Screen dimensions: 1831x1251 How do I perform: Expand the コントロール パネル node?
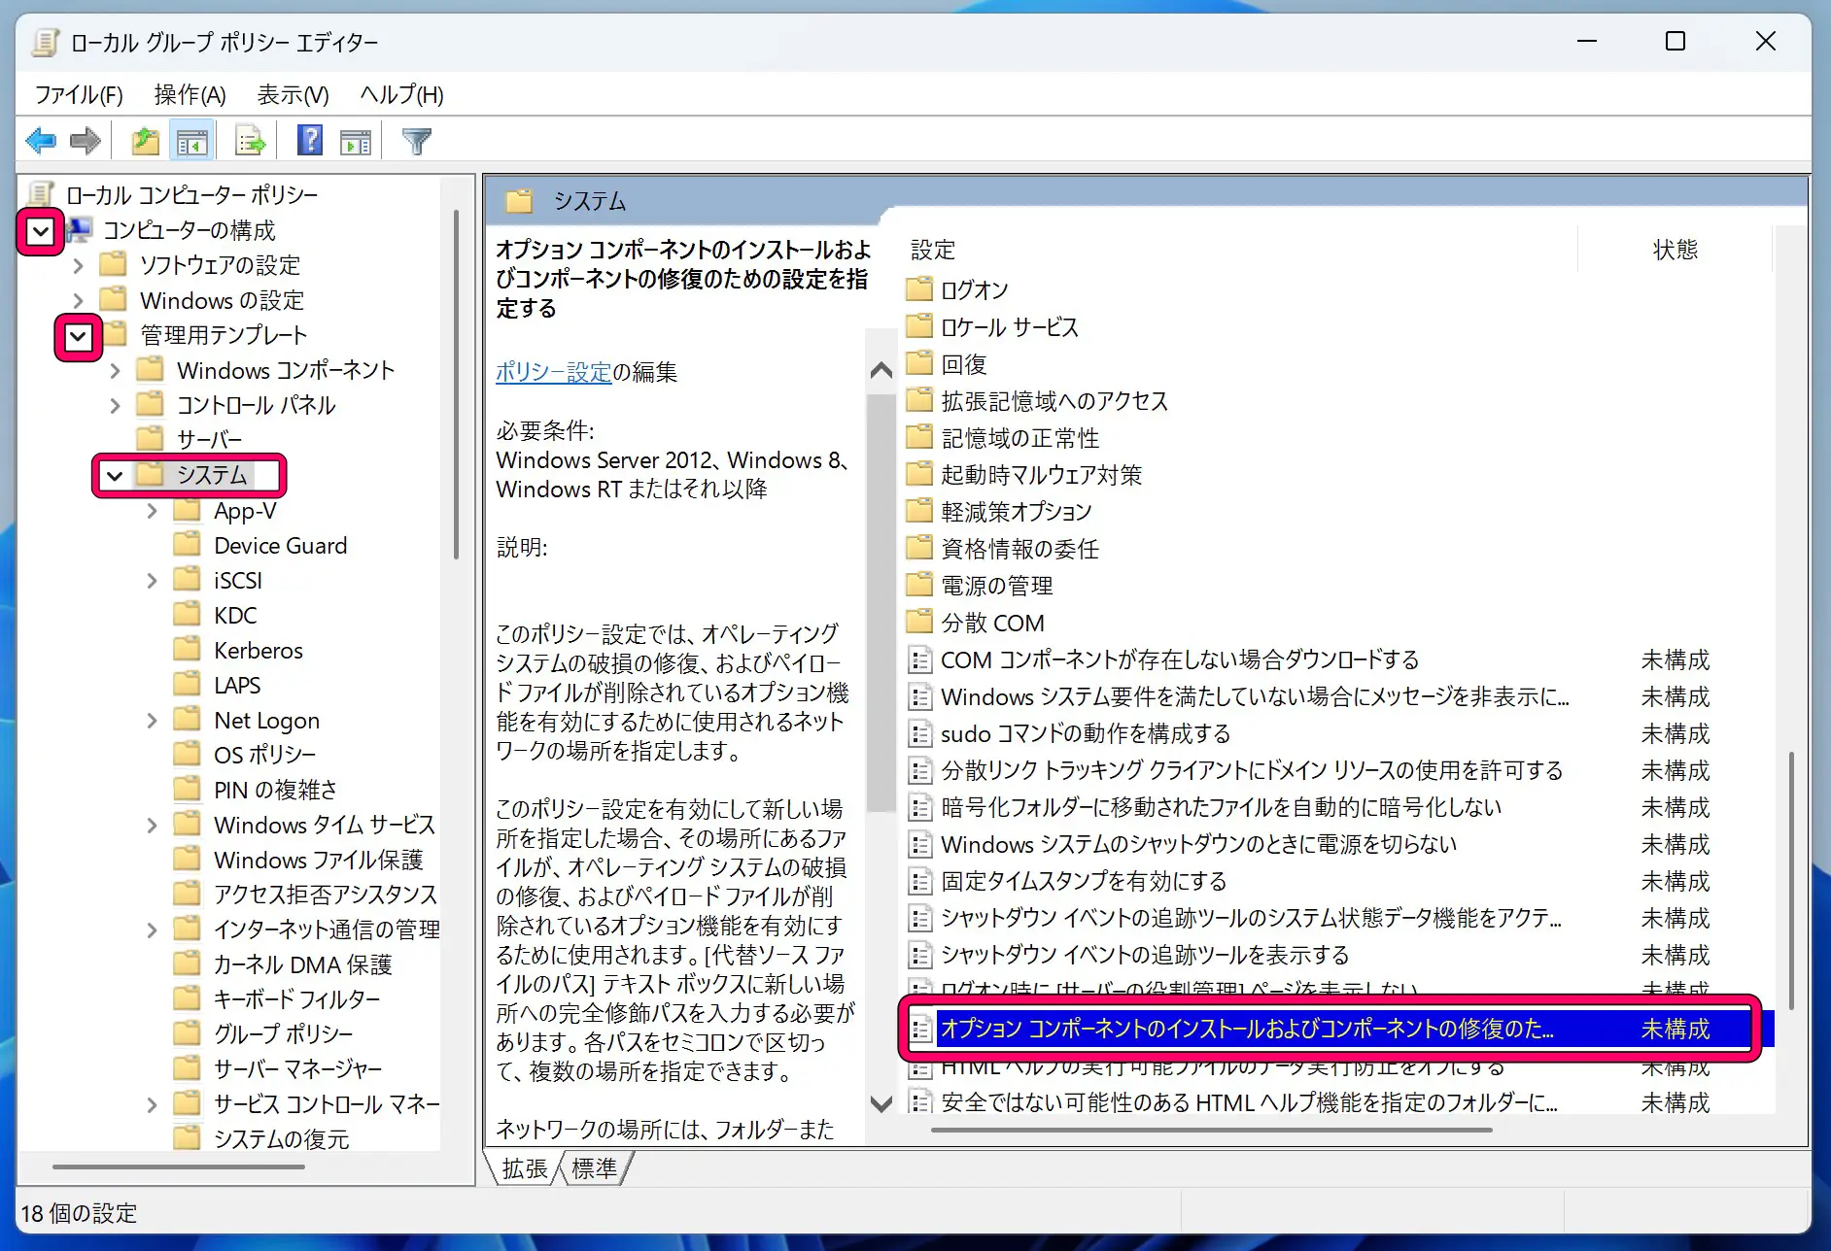116,405
